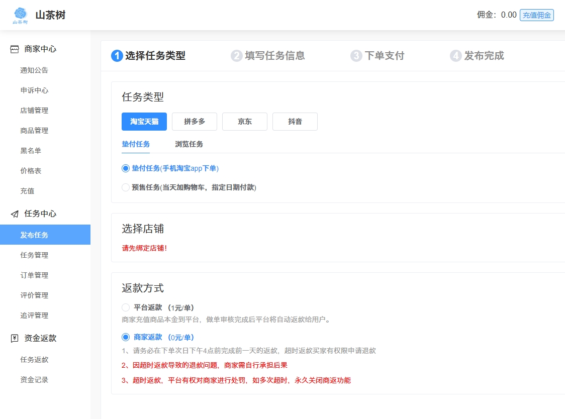Screen dimensions: 565x419
Task: Choose 平台返款 refund method
Action: tap(126, 307)
